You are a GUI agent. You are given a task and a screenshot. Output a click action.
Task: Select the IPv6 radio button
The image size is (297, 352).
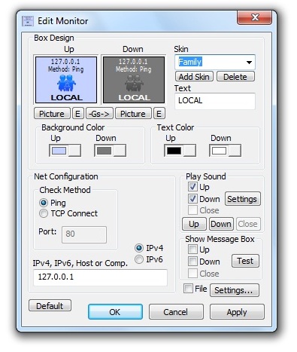pos(139,259)
